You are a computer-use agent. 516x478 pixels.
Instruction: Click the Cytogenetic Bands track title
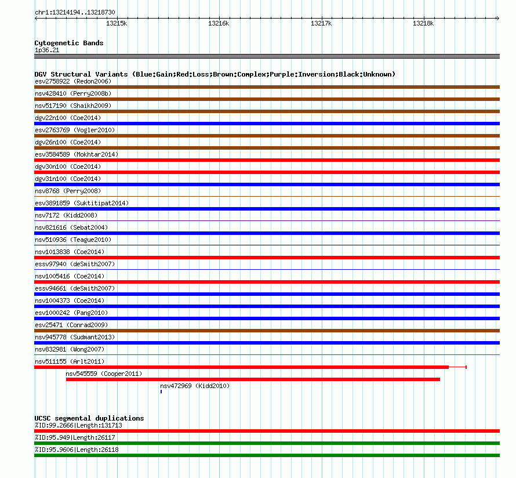pyautogui.click(x=69, y=43)
